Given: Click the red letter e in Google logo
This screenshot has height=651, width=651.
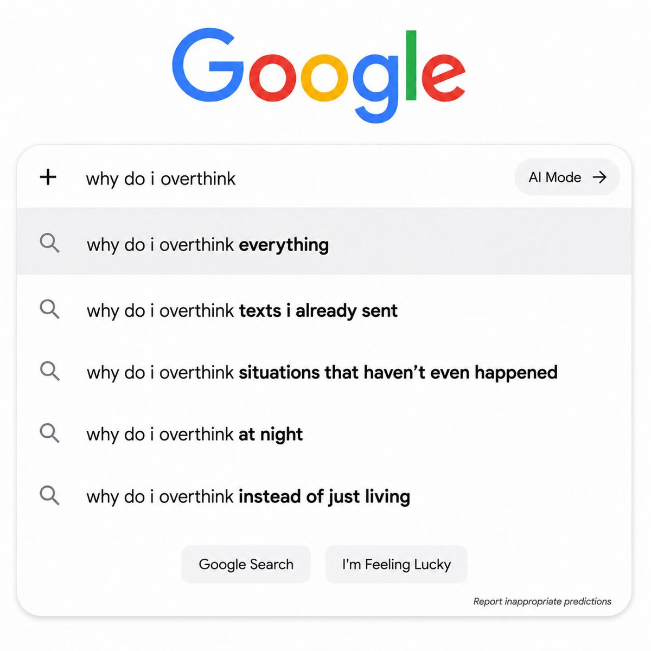Looking at the screenshot, I should [443, 80].
